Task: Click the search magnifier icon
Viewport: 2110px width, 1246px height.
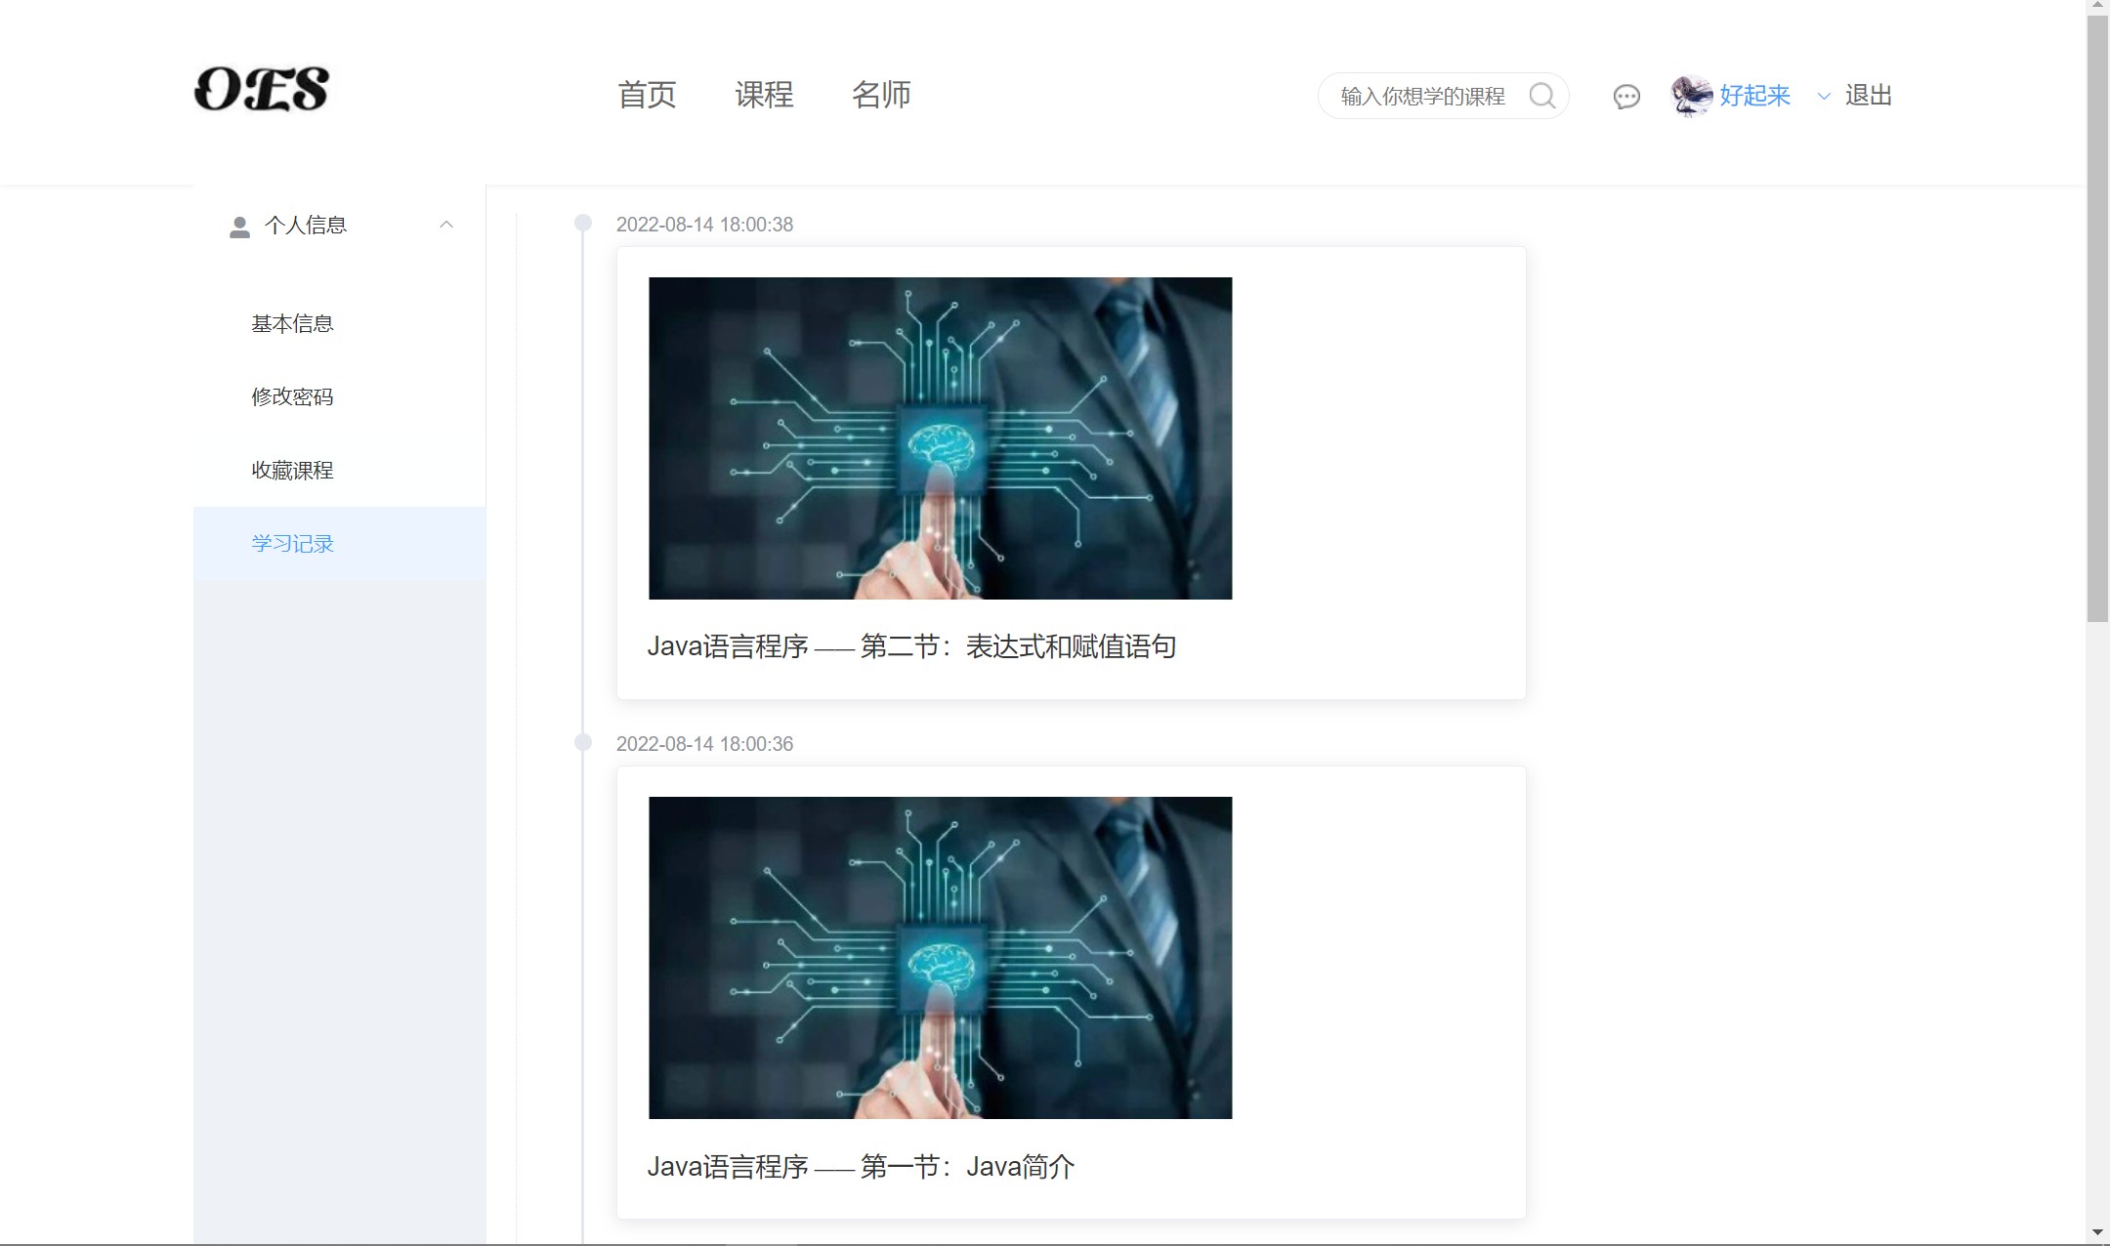Action: (1541, 96)
